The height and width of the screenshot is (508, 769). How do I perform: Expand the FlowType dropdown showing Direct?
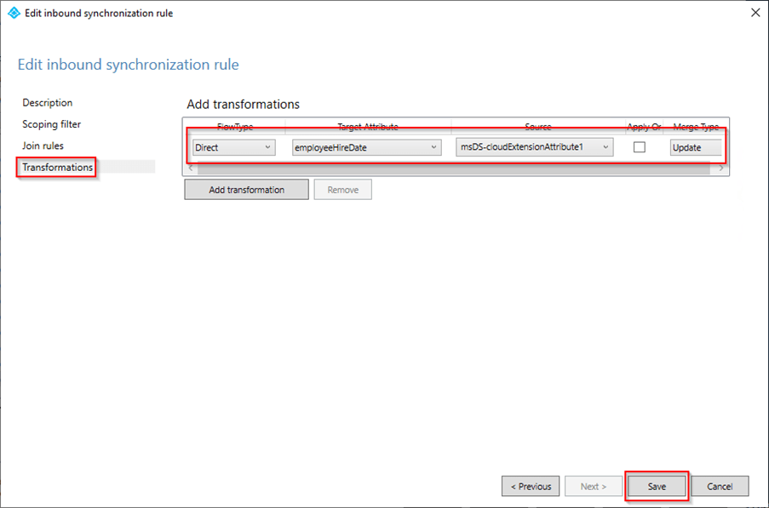pyautogui.click(x=233, y=147)
